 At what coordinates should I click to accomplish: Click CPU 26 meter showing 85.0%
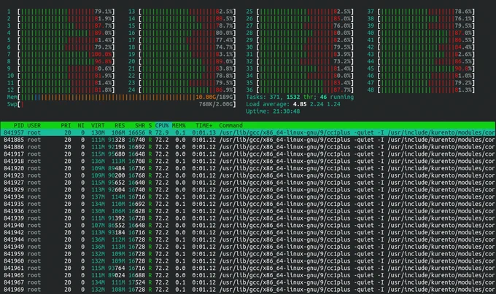point(300,19)
